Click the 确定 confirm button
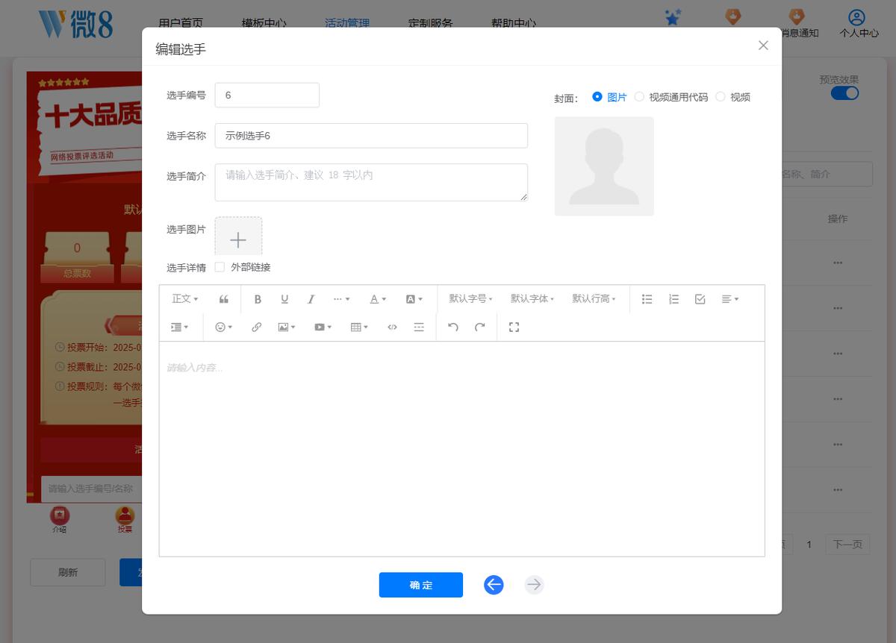The width and height of the screenshot is (896, 643). (x=421, y=585)
